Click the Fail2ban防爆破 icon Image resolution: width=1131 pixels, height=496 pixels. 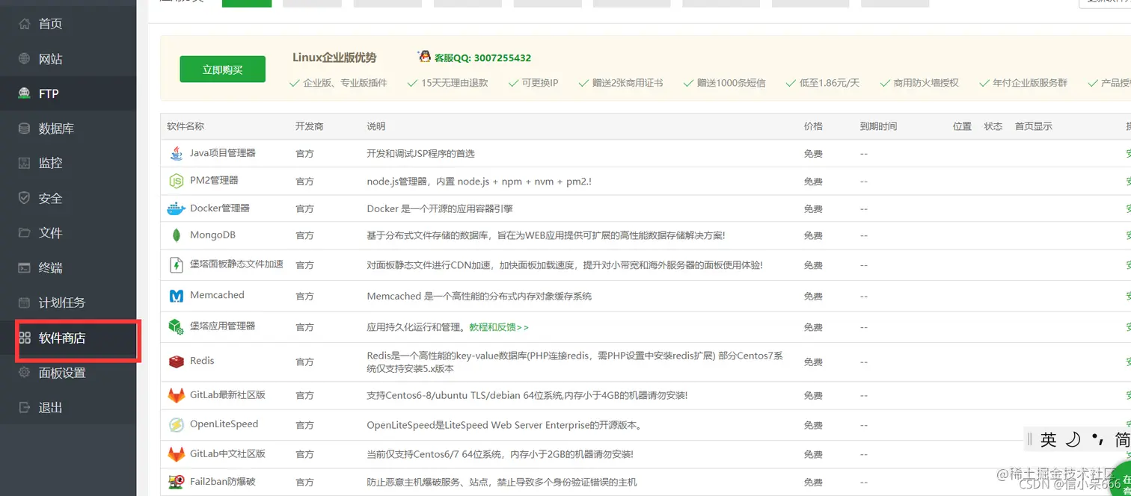[175, 482]
